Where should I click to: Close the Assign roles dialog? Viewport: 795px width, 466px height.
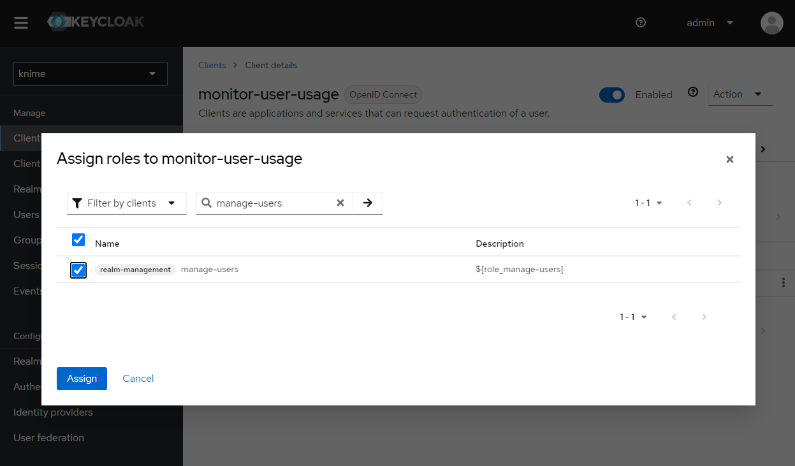pyautogui.click(x=730, y=159)
